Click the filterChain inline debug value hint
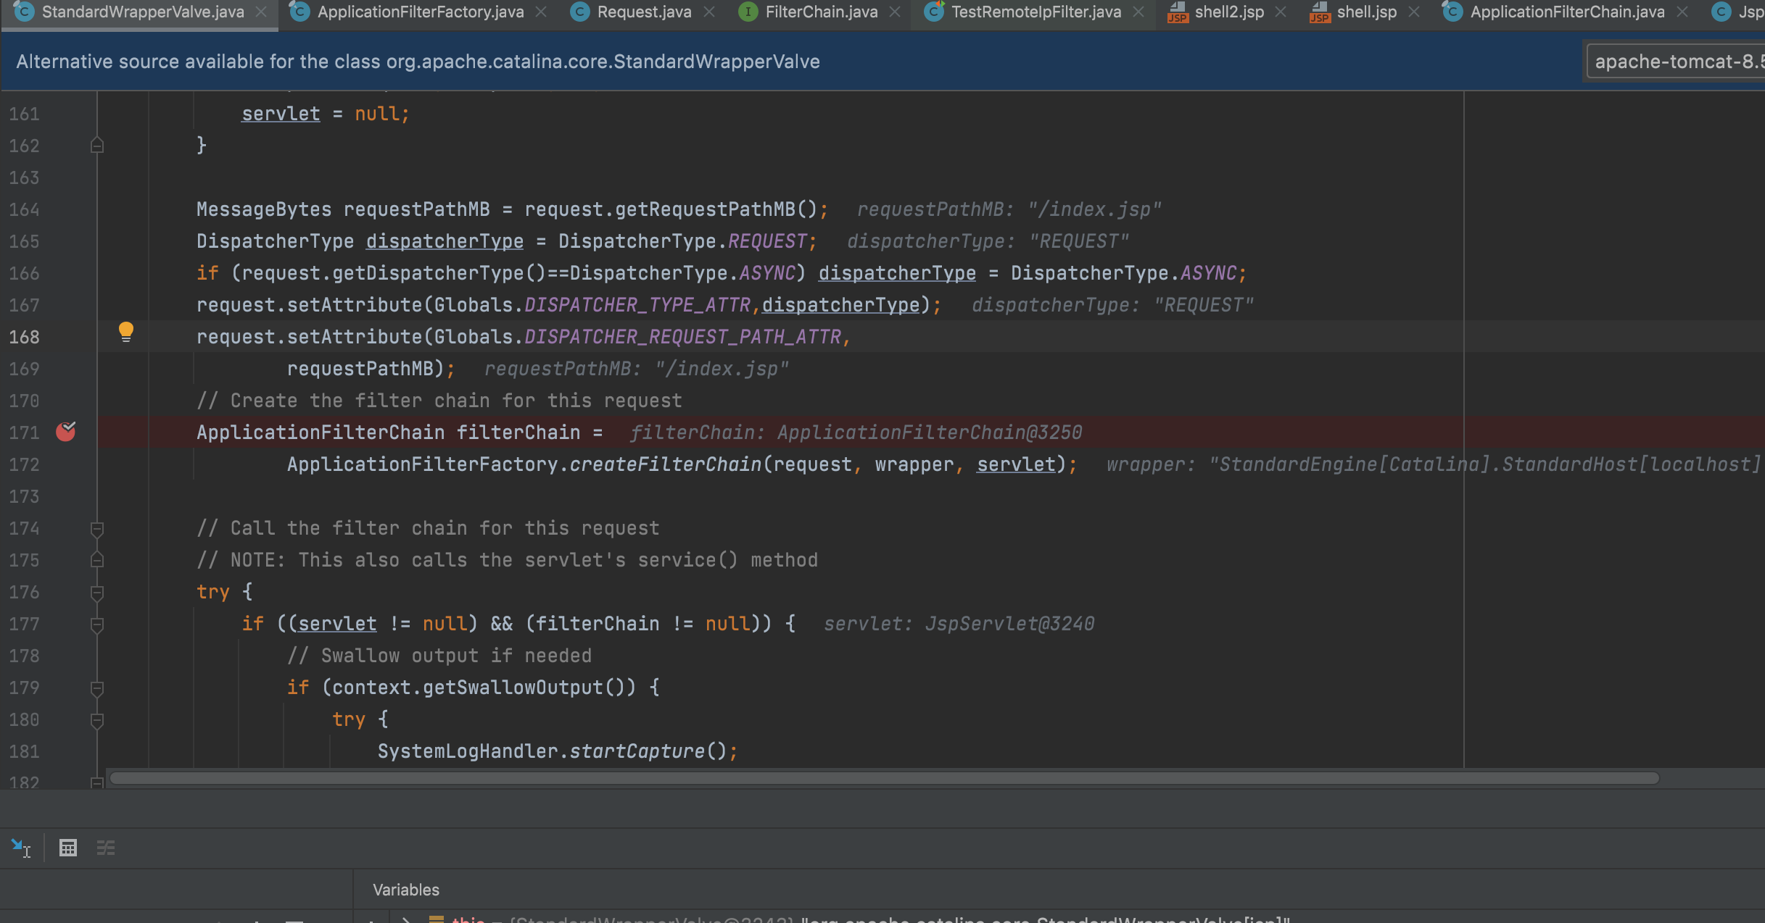 coord(856,433)
